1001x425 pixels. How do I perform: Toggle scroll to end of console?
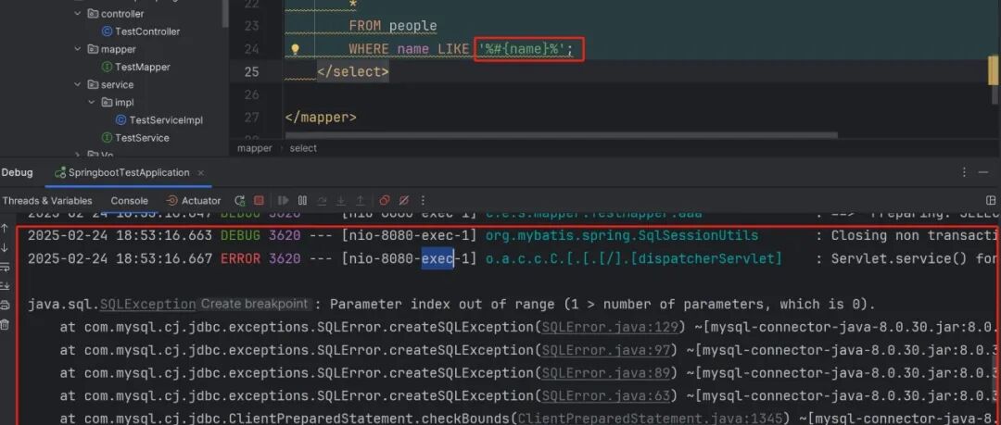(x=6, y=286)
